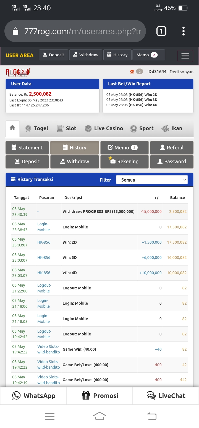Open the browser three-dot menu
The width and height of the screenshot is (199, 428).
183,31
